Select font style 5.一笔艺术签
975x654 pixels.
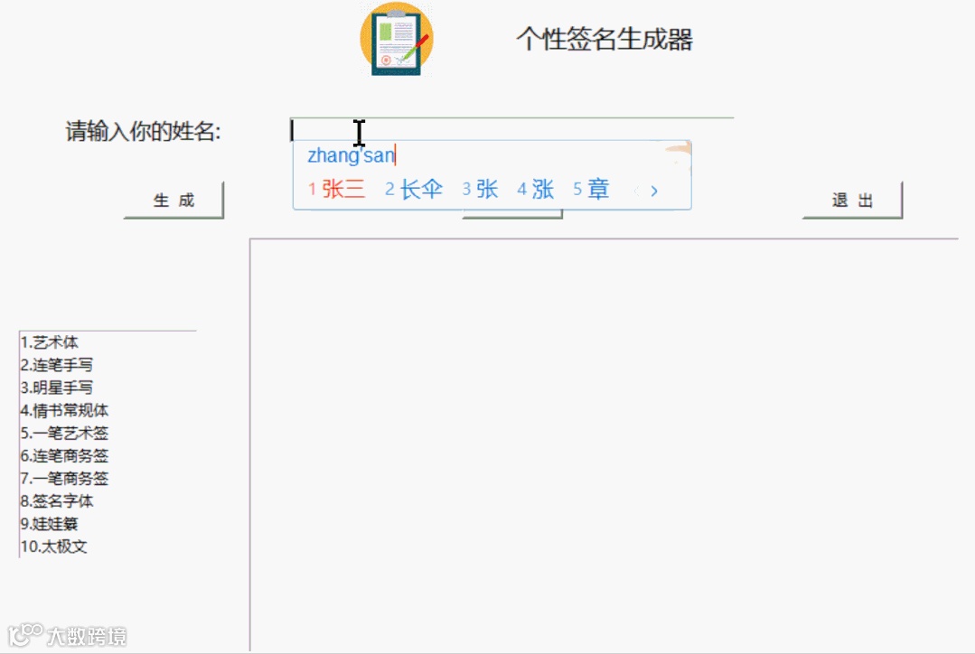pyautogui.click(x=65, y=433)
